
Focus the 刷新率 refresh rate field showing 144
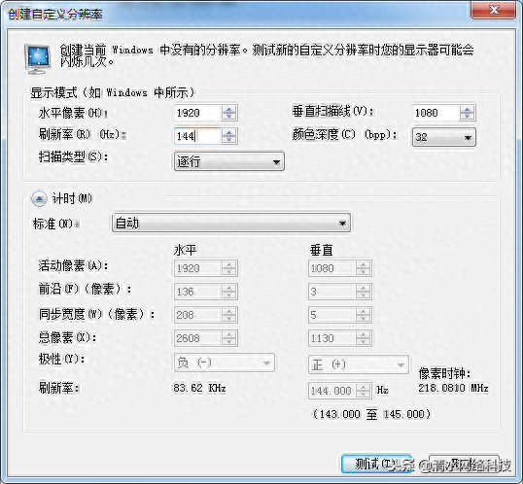197,136
